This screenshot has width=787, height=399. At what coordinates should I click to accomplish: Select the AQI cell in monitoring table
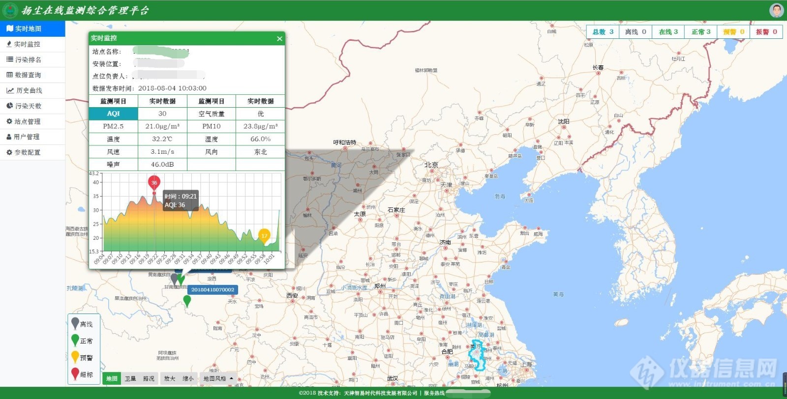click(113, 114)
